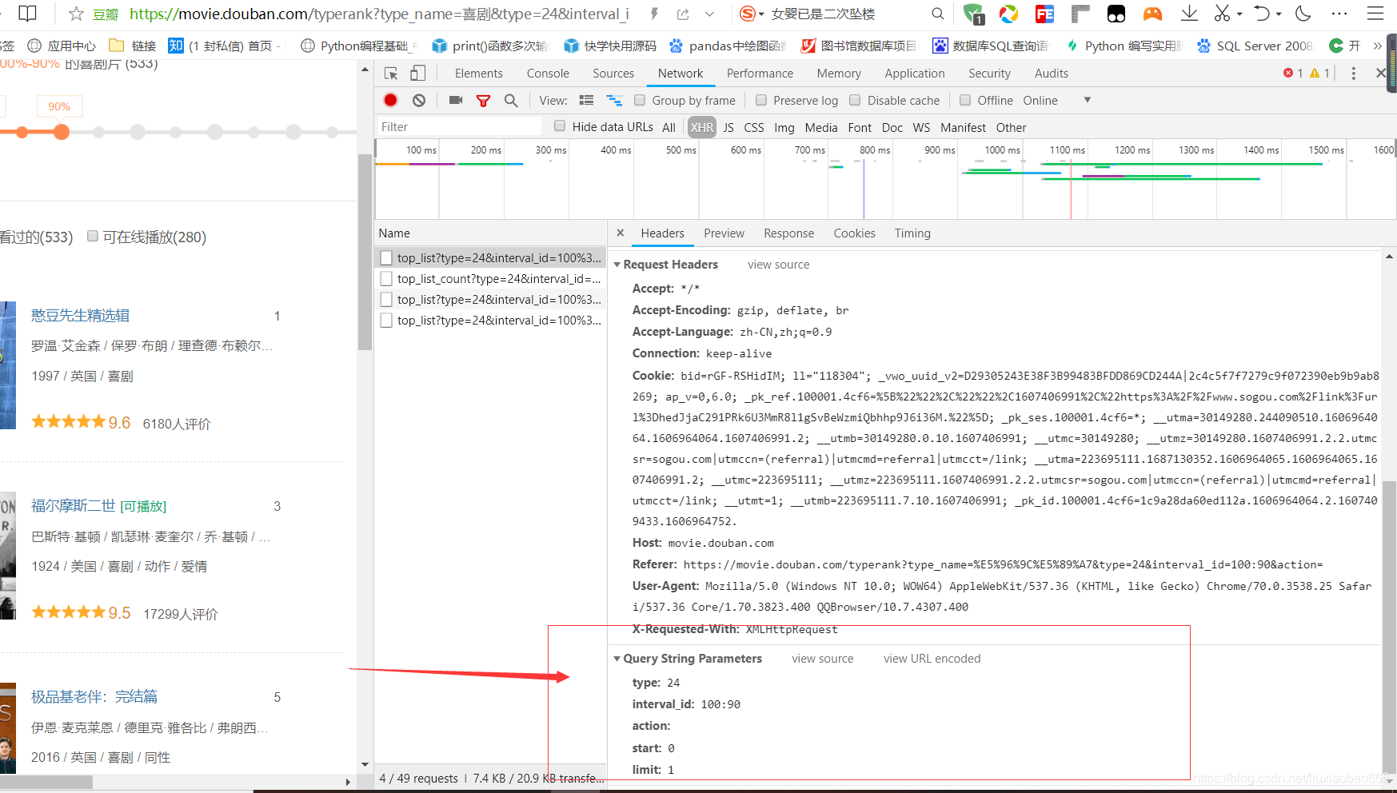Tick checkbox of first top_list request row
Viewport: 1397px width, 793px height.
[x=386, y=257]
